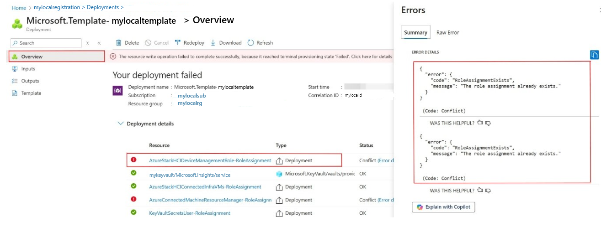The width and height of the screenshot is (601, 227).
Task: Click thumbs up under first error
Action: pos(479,123)
